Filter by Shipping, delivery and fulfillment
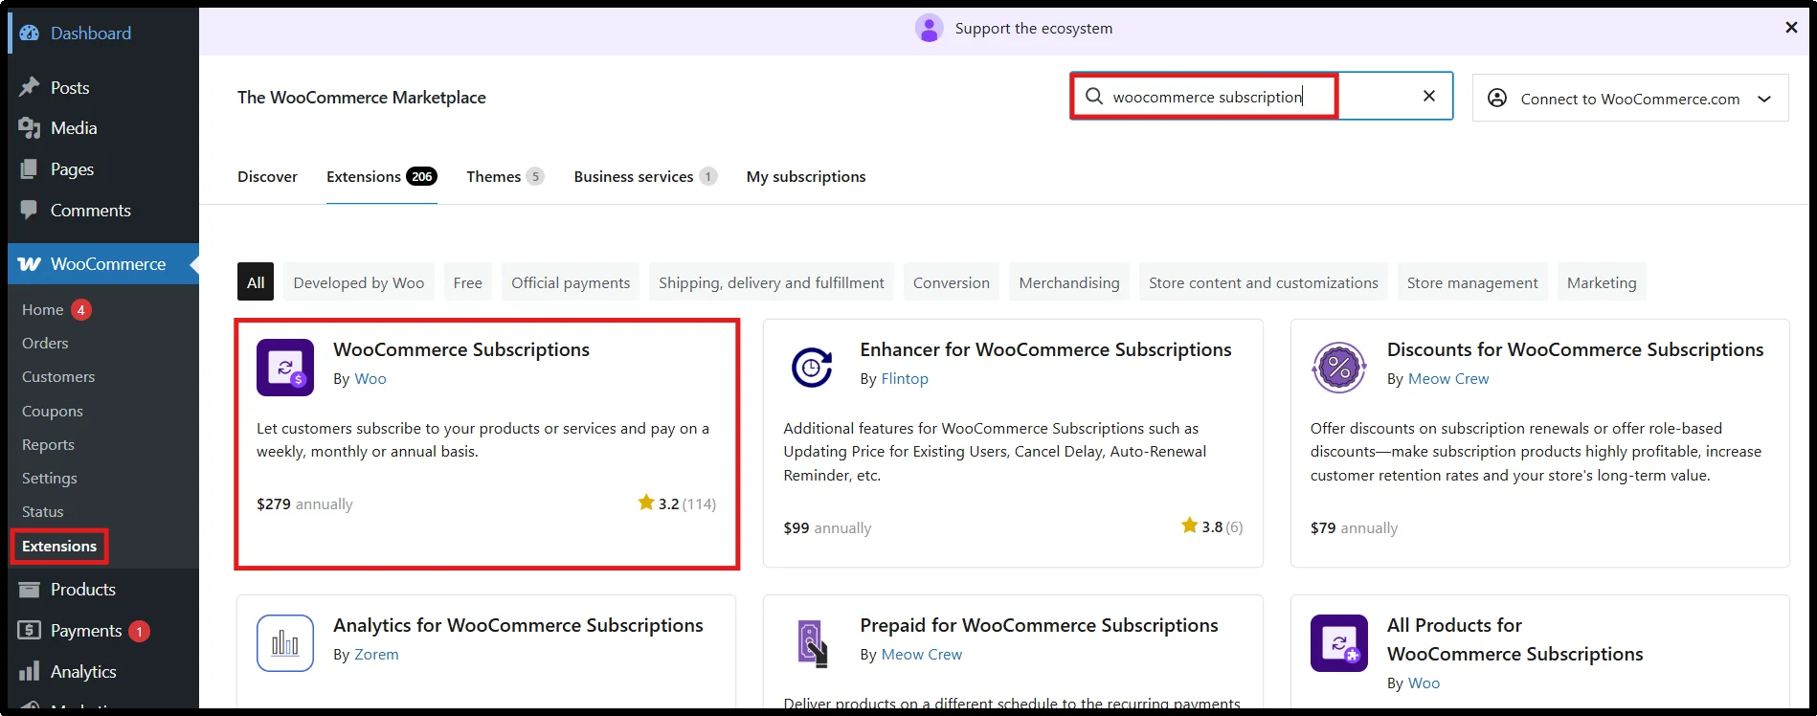This screenshot has width=1817, height=716. [x=772, y=282]
